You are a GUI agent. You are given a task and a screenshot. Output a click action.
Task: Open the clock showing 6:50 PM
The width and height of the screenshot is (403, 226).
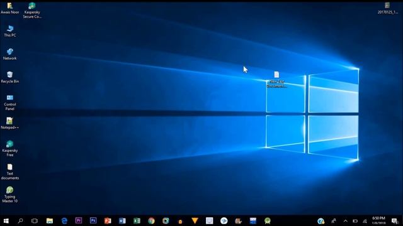coord(378,220)
